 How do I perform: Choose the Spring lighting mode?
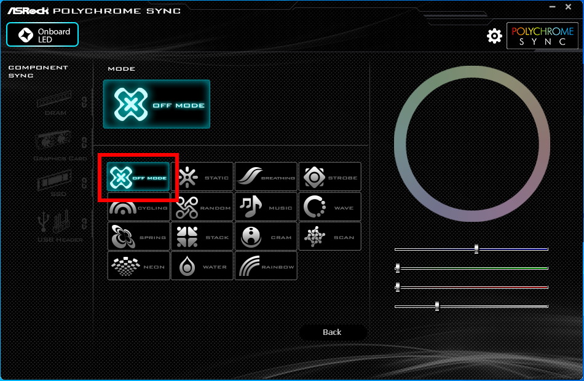pyautogui.click(x=138, y=236)
